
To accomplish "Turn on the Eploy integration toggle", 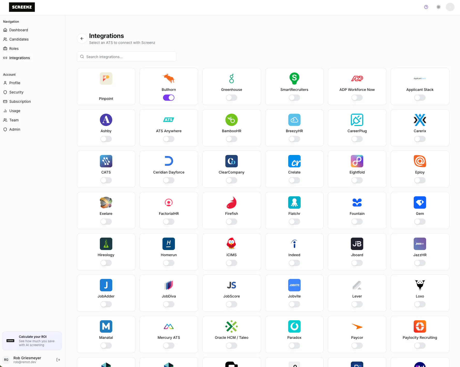I will [x=420, y=180].
